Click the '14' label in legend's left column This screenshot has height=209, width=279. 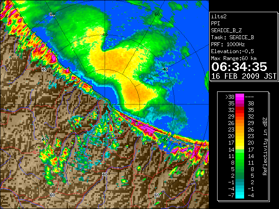[x=231, y=149]
